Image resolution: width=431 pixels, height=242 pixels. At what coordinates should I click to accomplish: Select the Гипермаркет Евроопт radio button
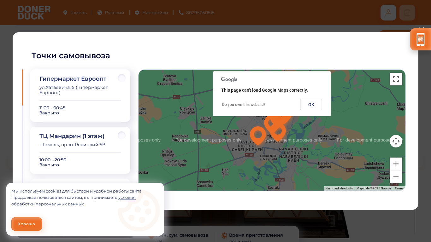coord(121,78)
